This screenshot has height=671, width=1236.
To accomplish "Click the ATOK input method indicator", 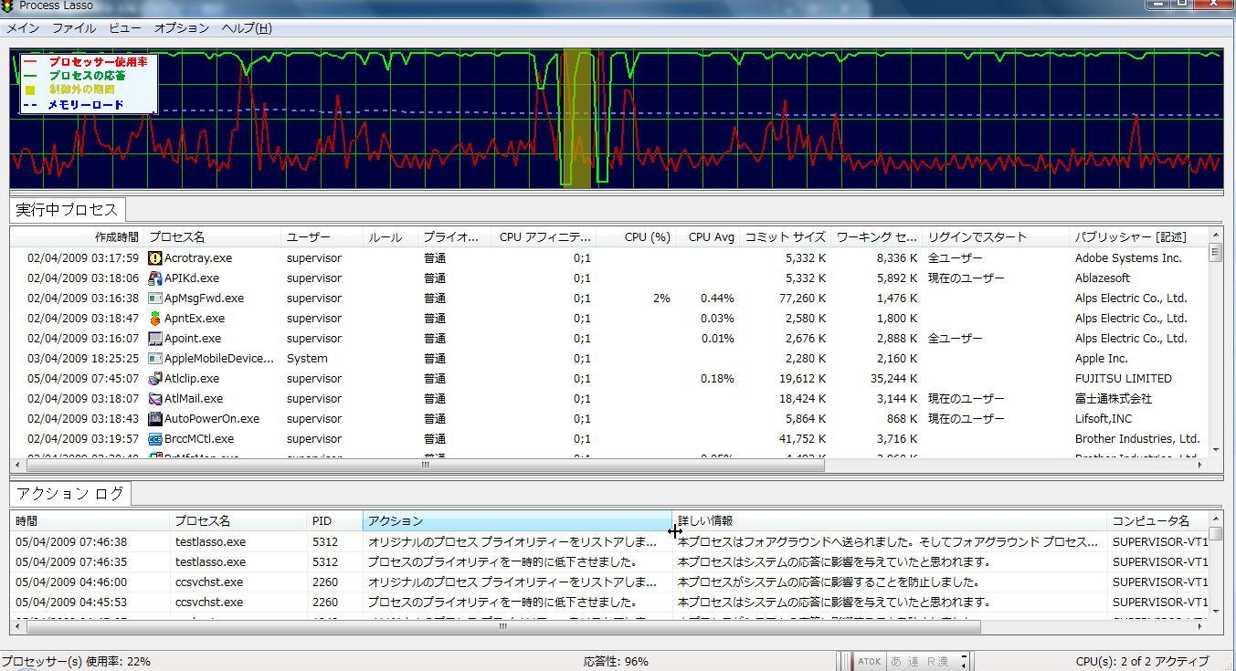I will click(x=868, y=661).
